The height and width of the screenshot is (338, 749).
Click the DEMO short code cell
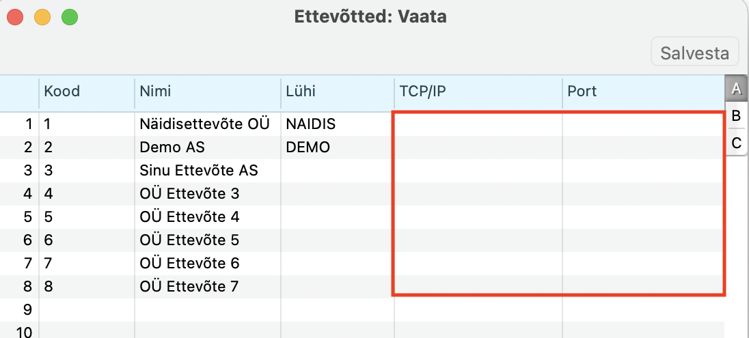[x=308, y=147]
